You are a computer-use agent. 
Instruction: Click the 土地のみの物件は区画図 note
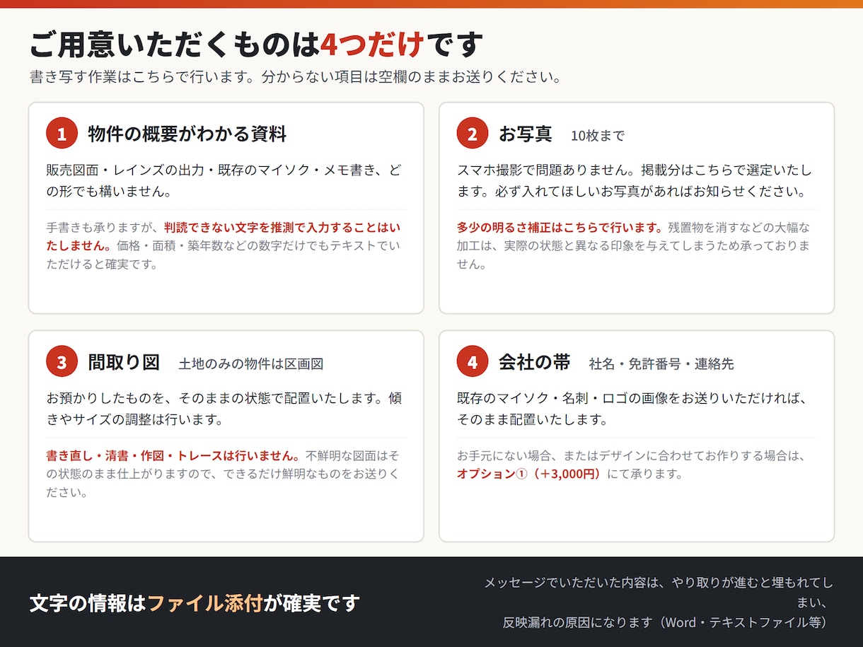click(251, 364)
